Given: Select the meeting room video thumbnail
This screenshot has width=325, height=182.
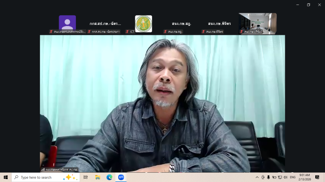Looking at the screenshot, I should coord(258,23).
